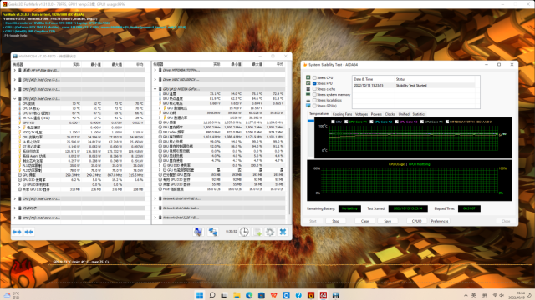Open File Explorer from taskbar
The height and width of the screenshot is (300, 535).
(237, 295)
